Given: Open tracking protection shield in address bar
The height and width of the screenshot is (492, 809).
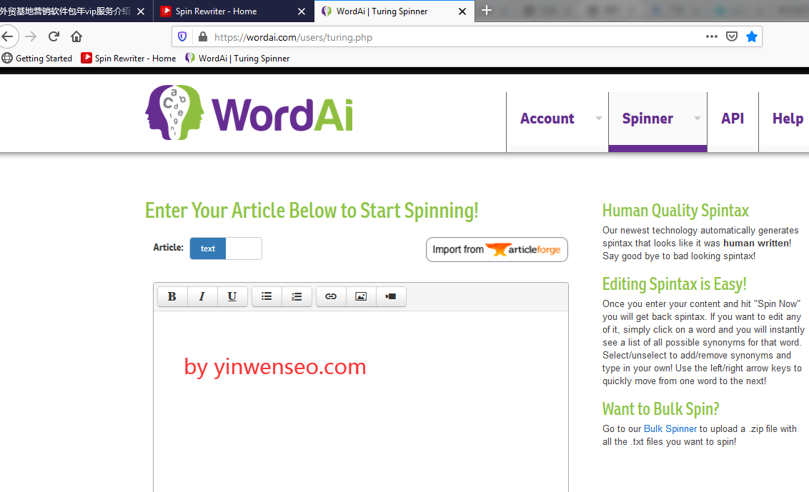Looking at the screenshot, I should pos(182,36).
